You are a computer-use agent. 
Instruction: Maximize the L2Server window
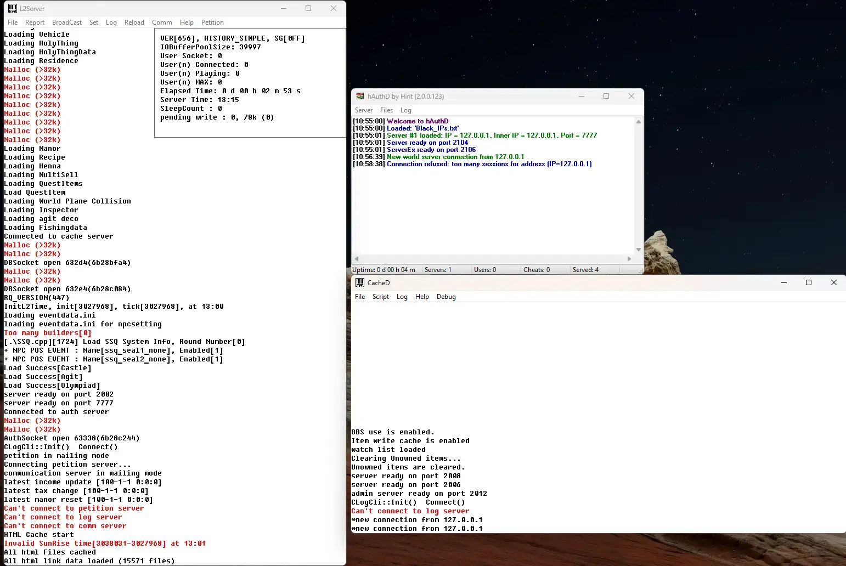tap(308, 8)
